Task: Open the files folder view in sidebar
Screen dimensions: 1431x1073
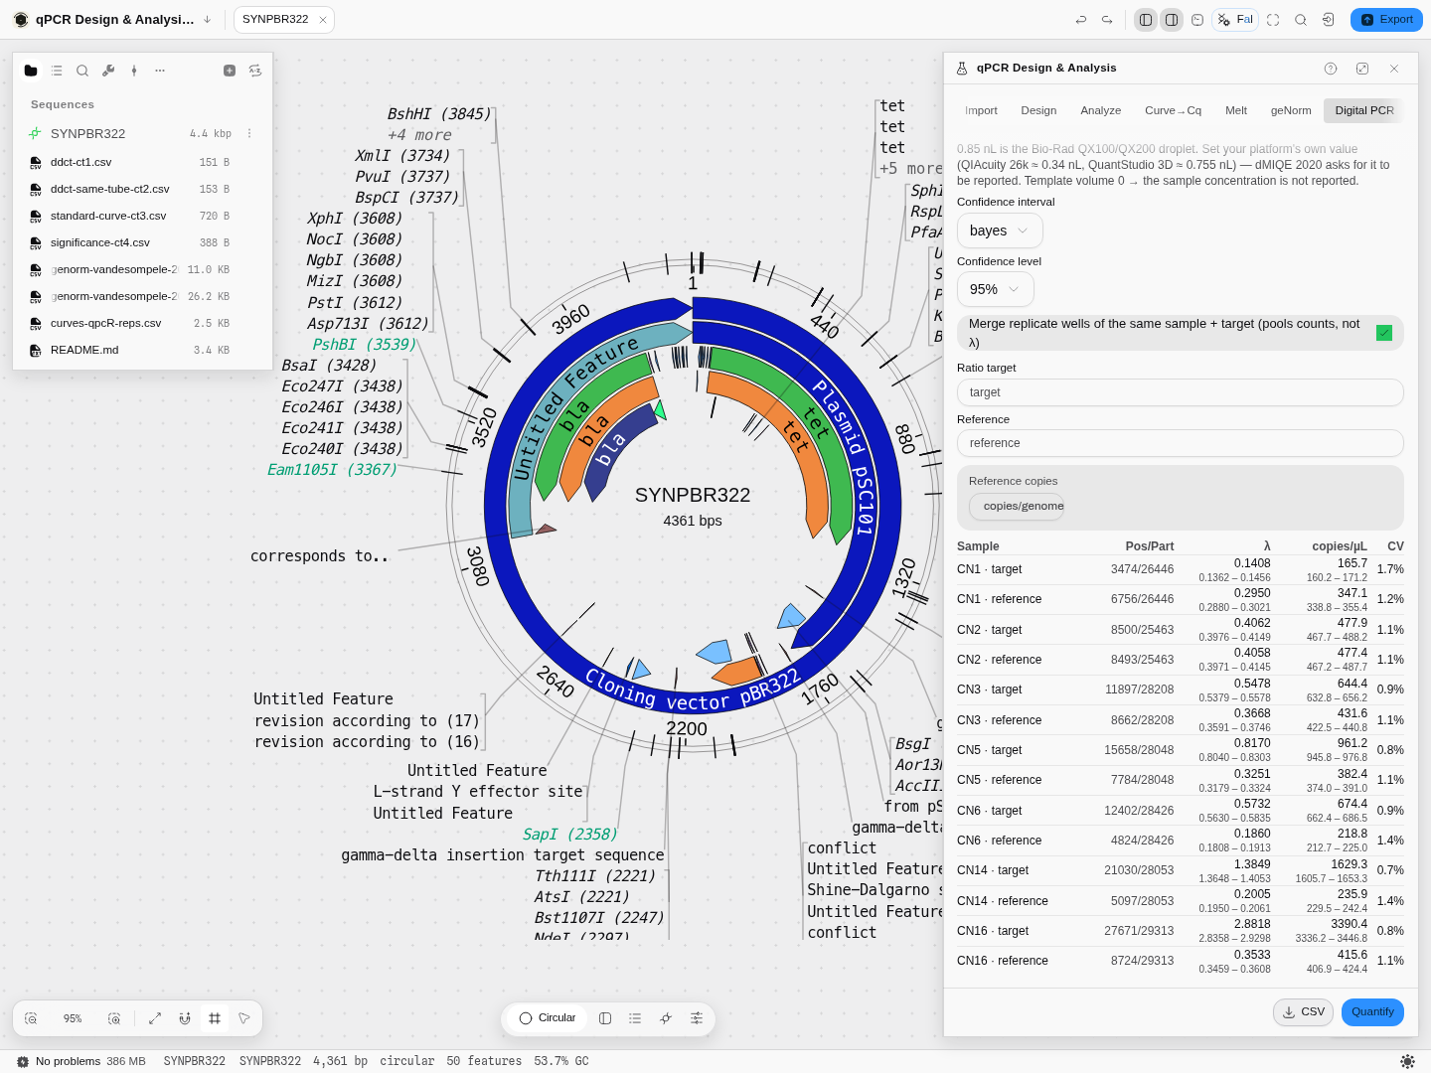Action: point(31,71)
